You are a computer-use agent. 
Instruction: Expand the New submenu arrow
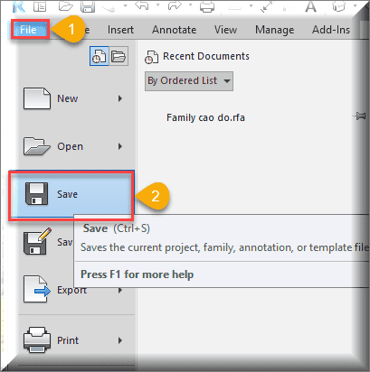(x=120, y=98)
